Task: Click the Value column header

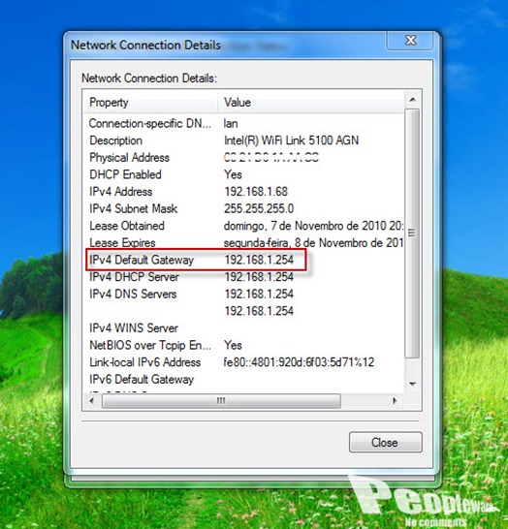Action: (x=311, y=103)
